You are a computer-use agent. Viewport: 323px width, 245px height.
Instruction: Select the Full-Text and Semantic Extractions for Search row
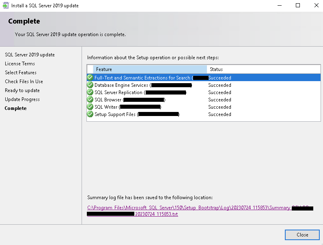point(204,77)
